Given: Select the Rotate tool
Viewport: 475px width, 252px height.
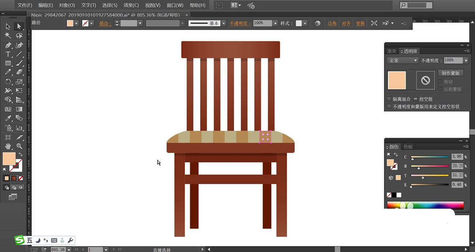Looking at the screenshot, I should coord(8,82).
